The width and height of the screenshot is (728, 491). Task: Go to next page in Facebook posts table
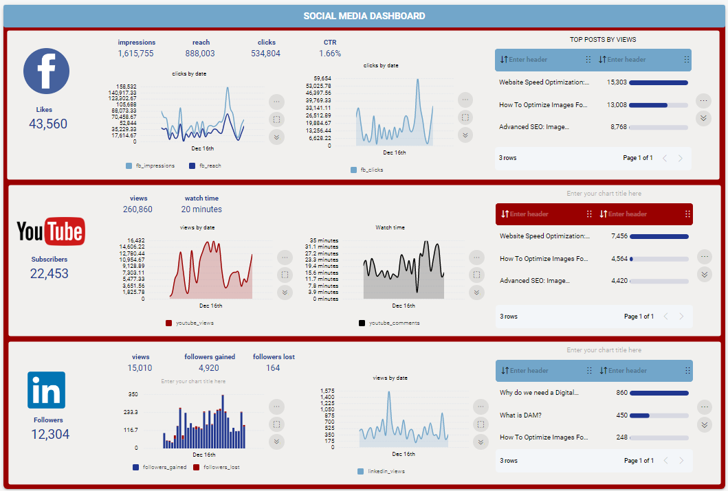[681, 158]
